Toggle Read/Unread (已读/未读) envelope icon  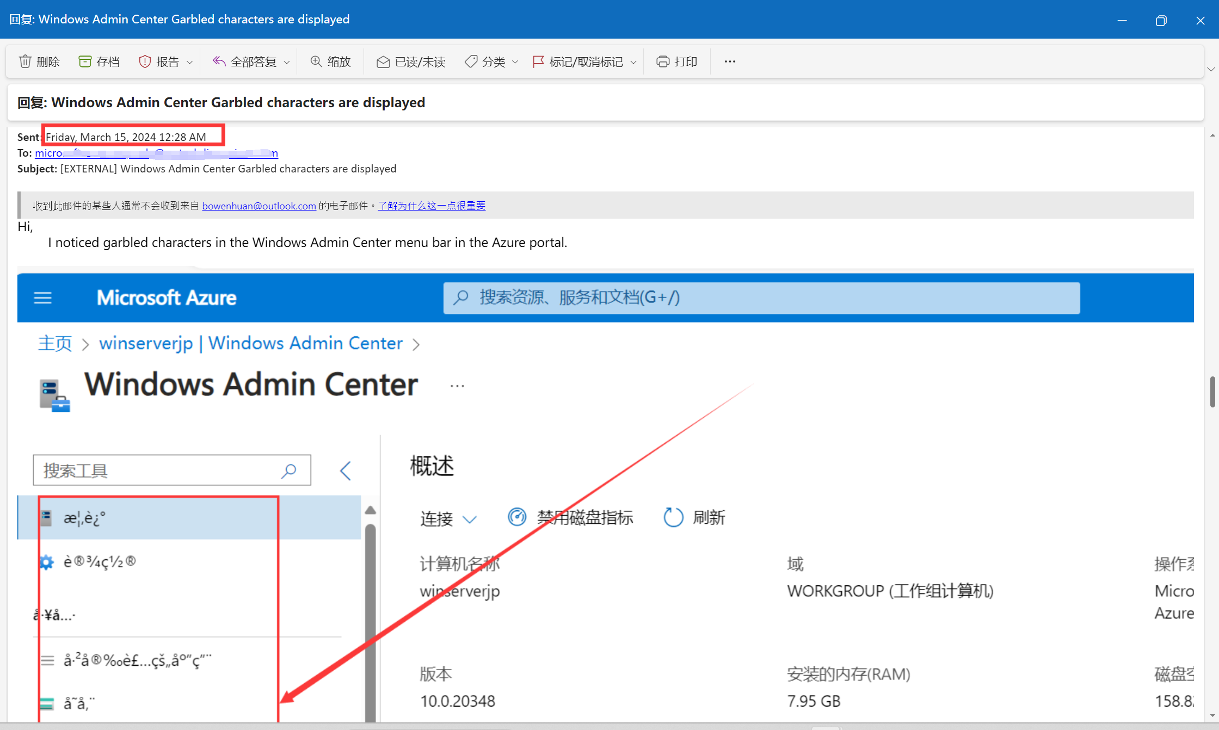point(383,62)
